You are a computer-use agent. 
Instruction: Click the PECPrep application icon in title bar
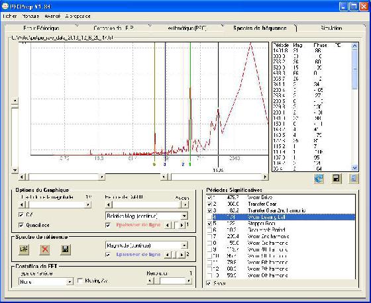[x=5, y=7]
